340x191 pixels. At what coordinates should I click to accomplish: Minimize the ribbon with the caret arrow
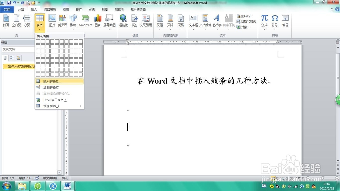click(332, 9)
